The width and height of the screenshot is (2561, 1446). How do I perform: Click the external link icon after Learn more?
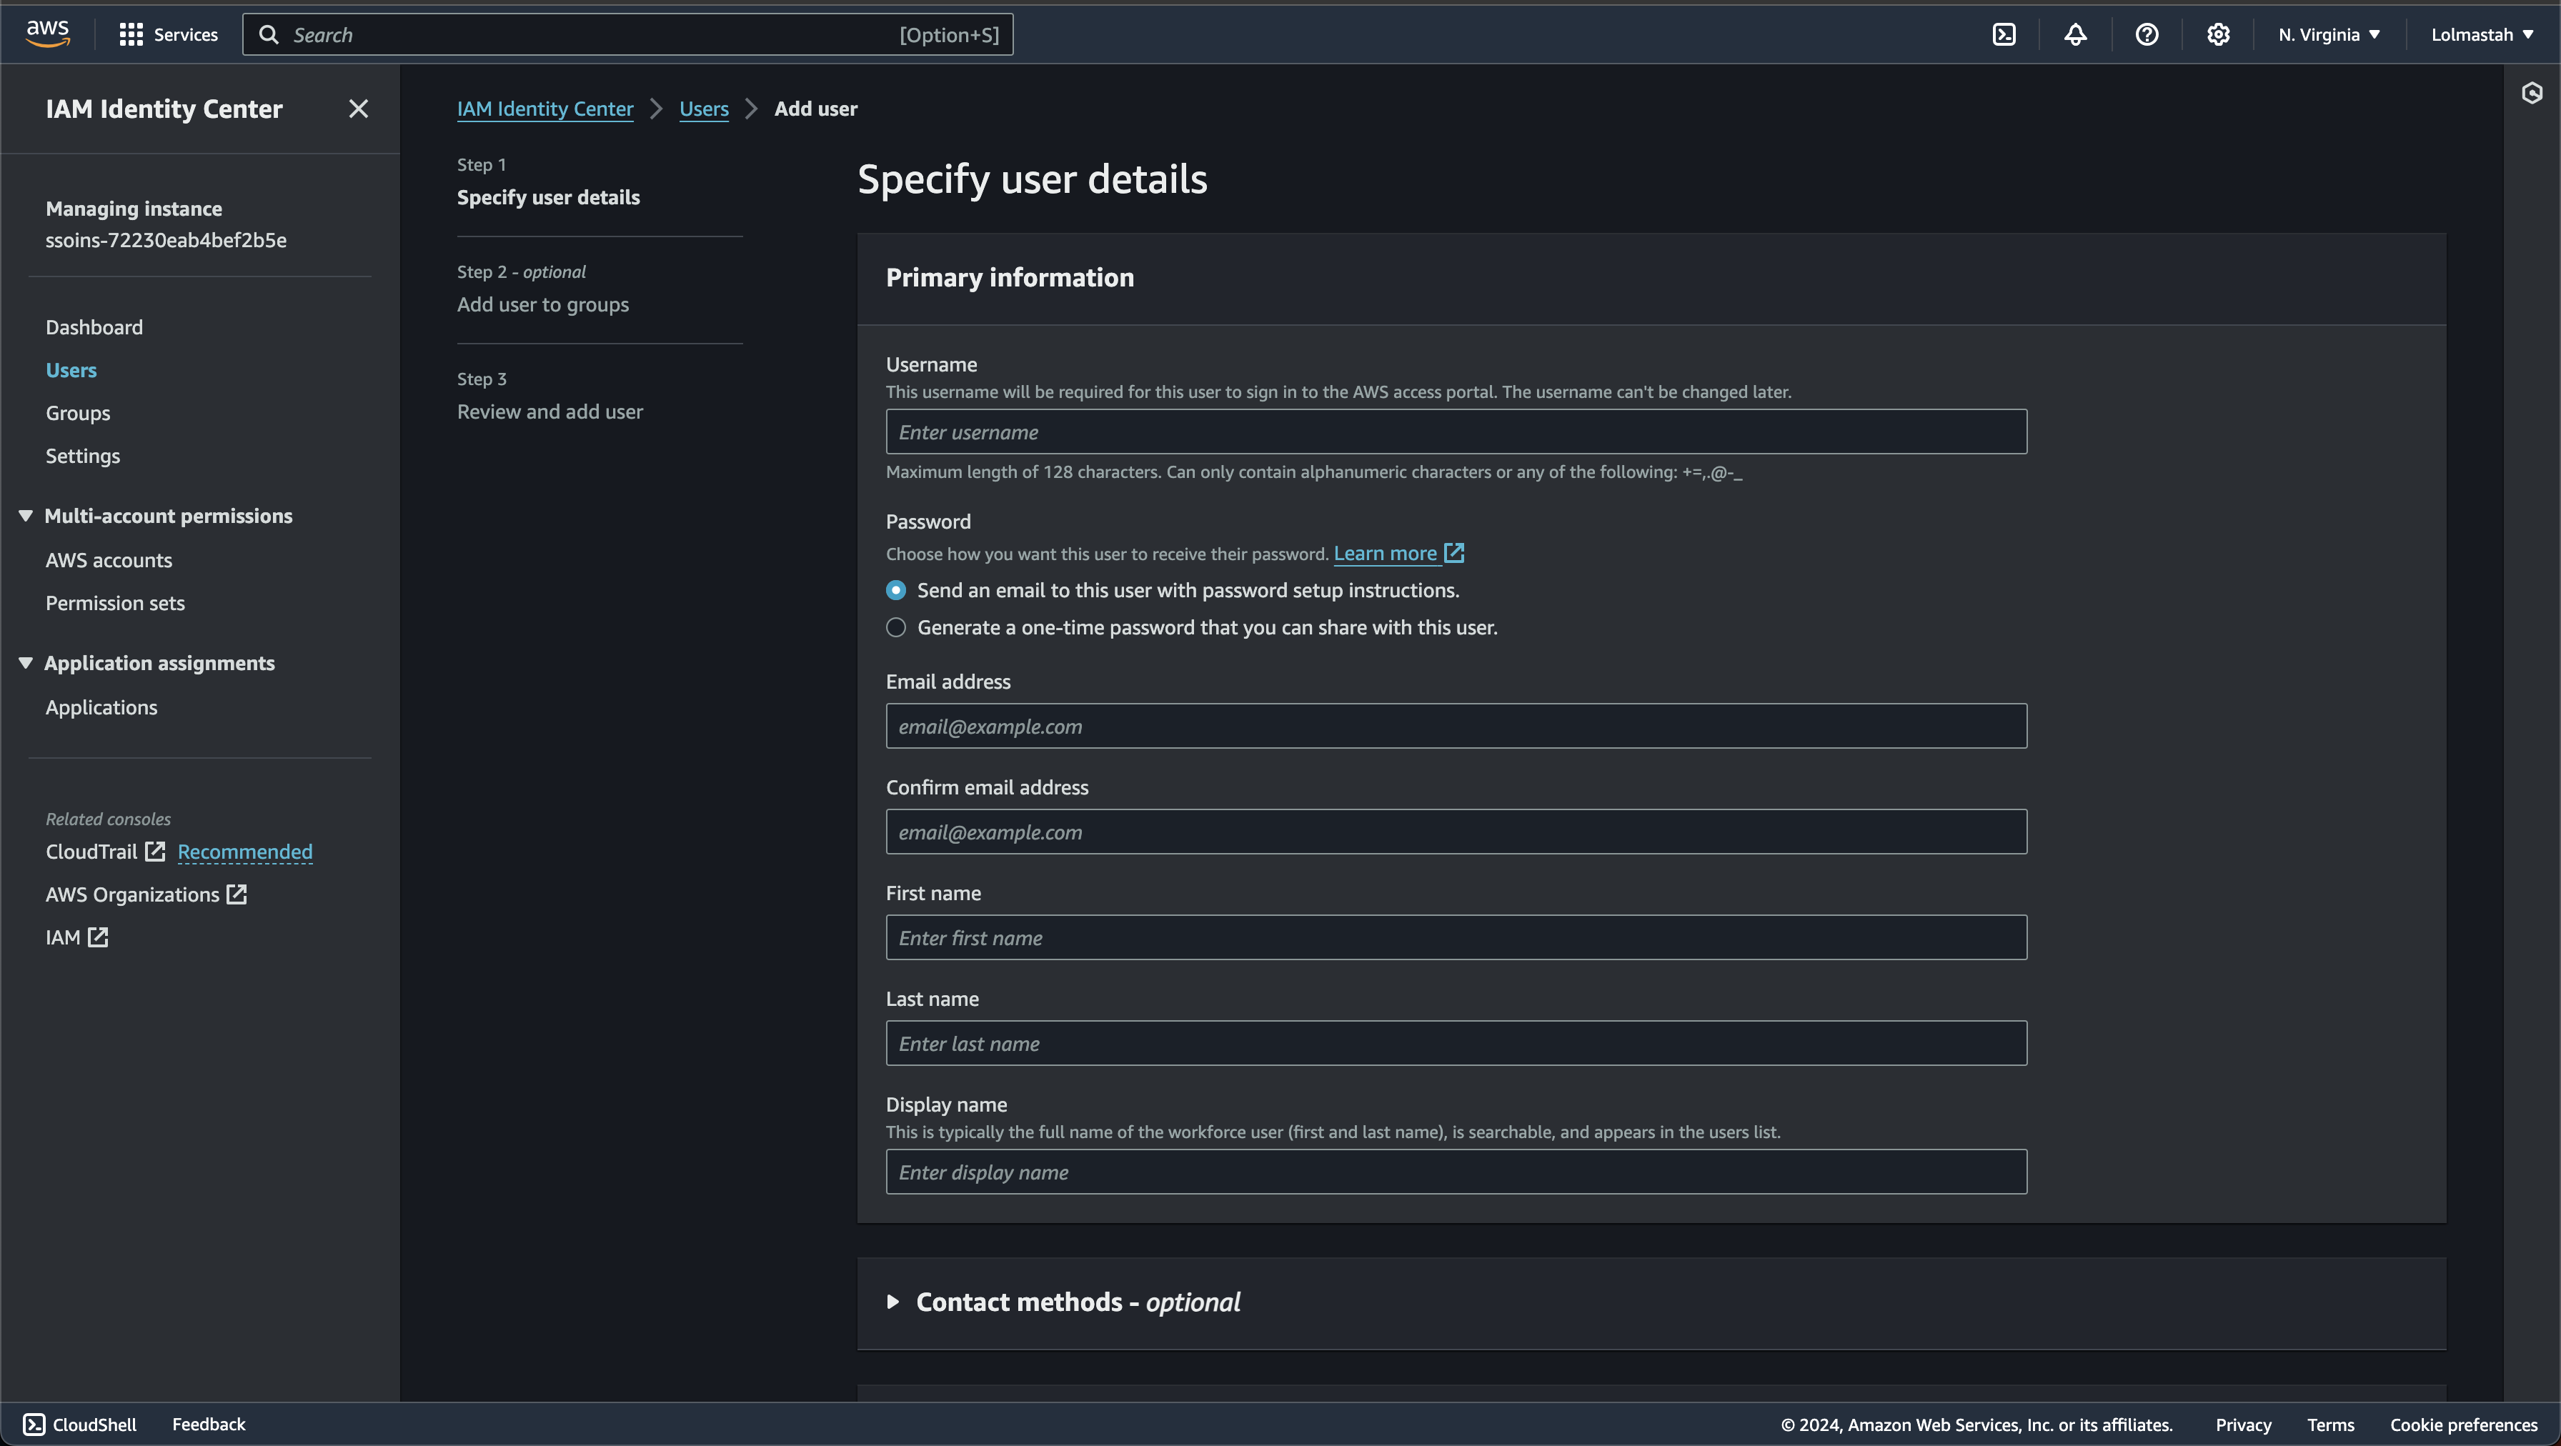[x=1454, y=552]
